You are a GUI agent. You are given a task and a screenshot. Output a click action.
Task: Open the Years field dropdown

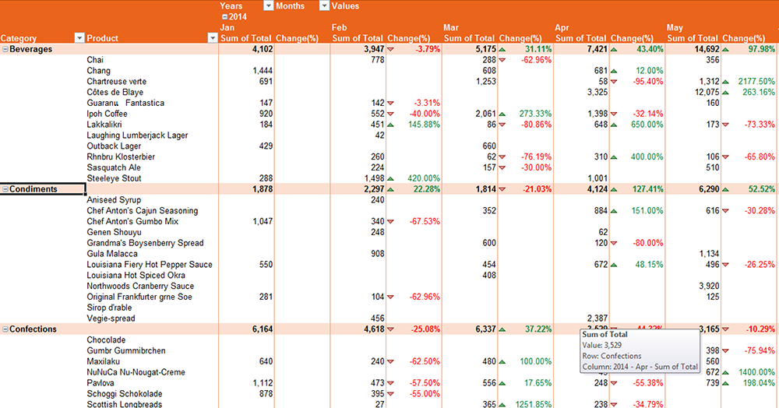268,5
